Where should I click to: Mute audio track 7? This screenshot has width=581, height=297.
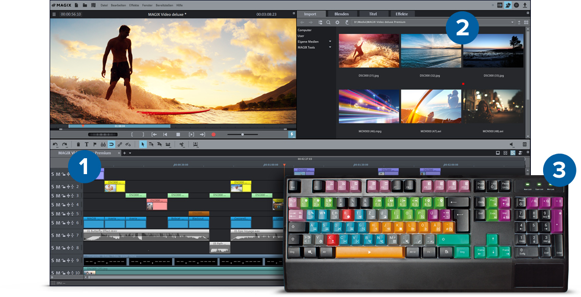point(58,236)
